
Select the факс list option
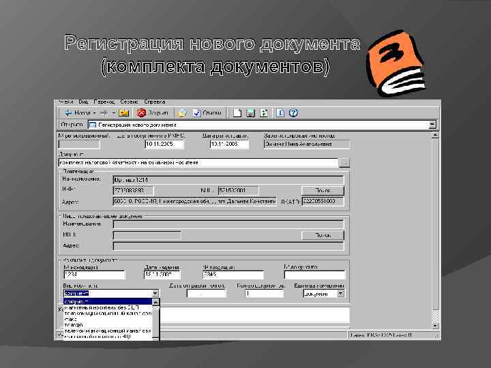[108, 319]
